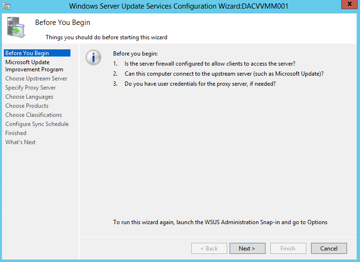Select the Finished step

(16, 133)
